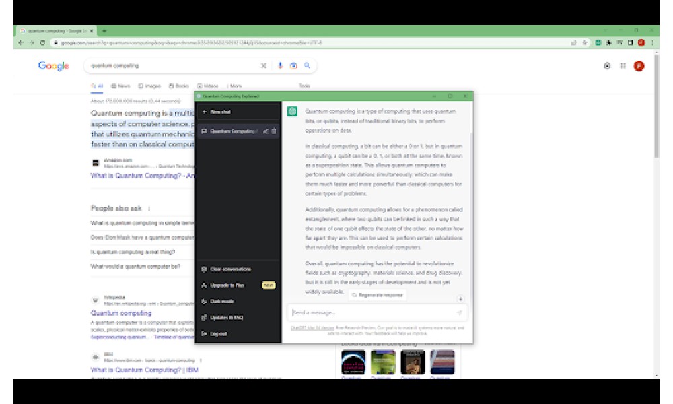Screen dimensions: 673x404
Task: Click the address bar URL
Action: [191, 43]
